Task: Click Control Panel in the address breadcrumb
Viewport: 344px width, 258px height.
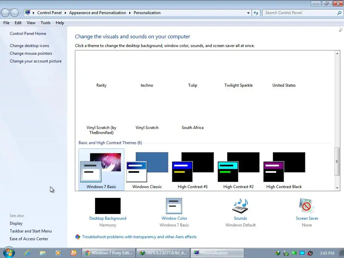Action: click(x=49, y=13)
